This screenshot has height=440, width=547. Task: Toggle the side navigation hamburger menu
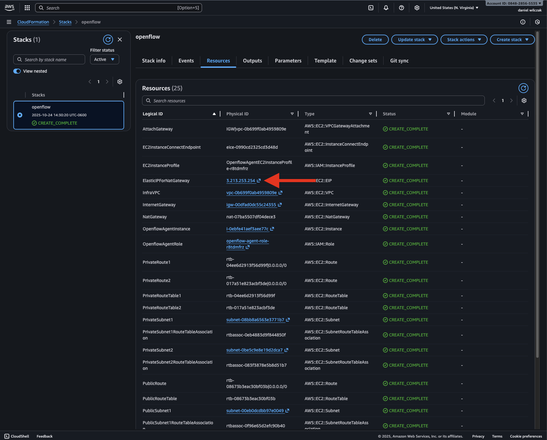[9, 22]
